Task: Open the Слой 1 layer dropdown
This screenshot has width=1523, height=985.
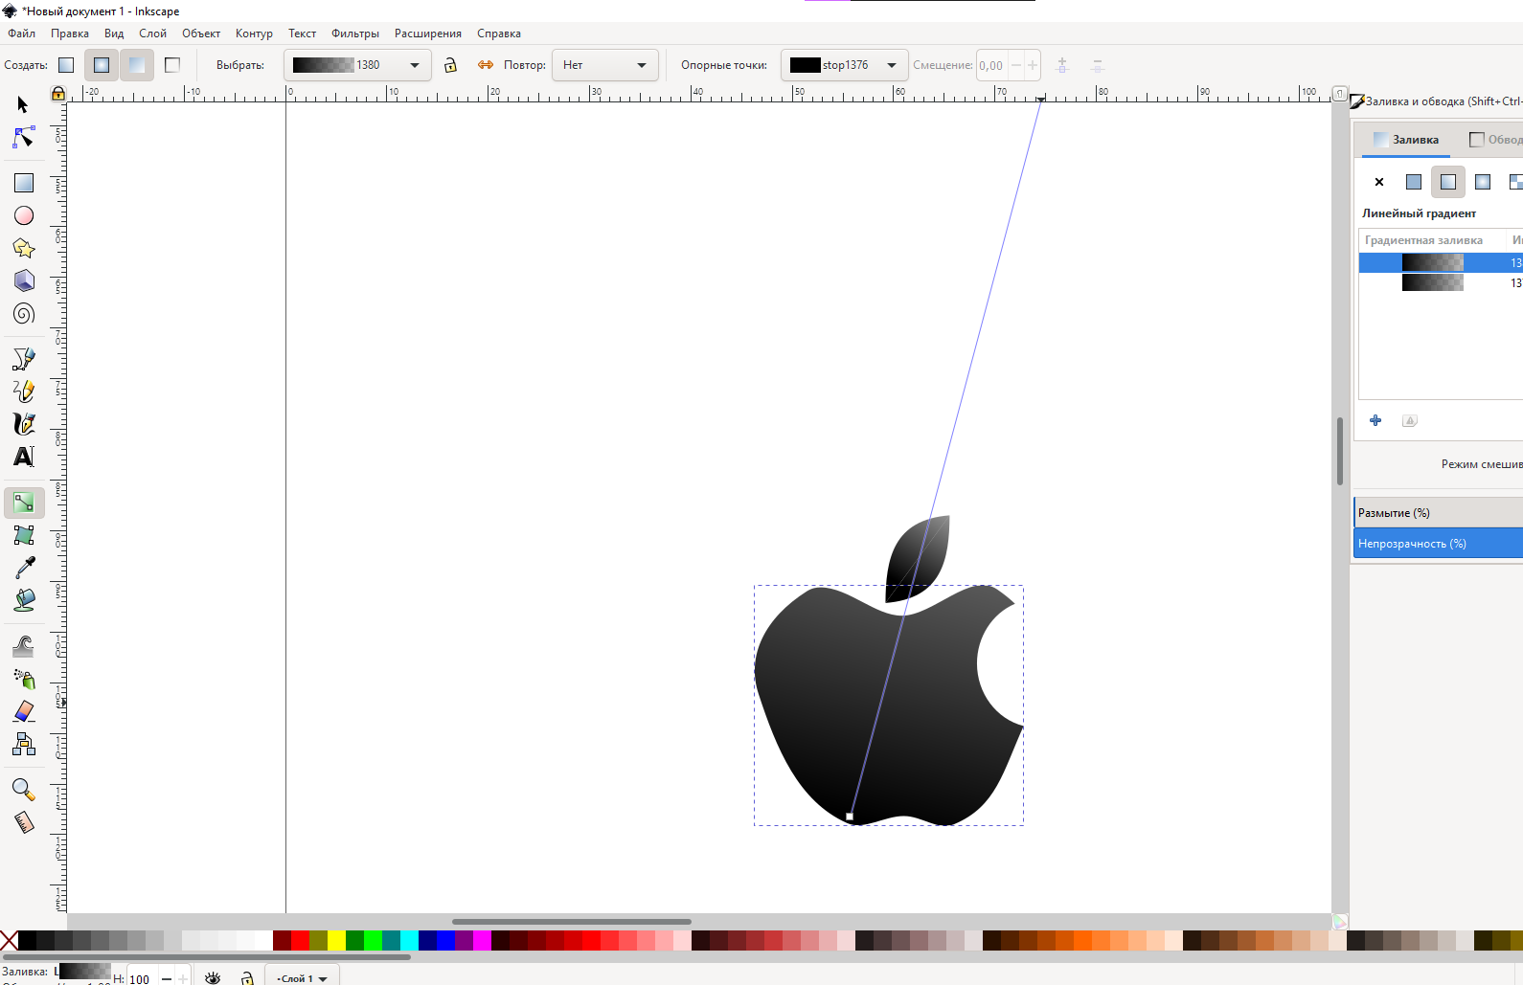Action: [x=302, y=977]
